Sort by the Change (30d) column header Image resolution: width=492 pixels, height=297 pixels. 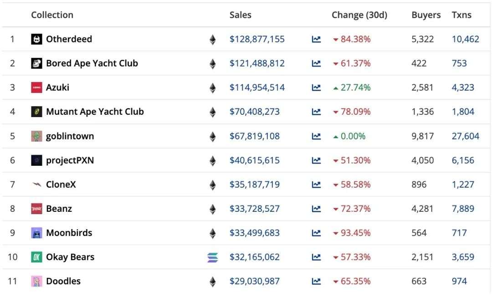[x=359, y=15]
